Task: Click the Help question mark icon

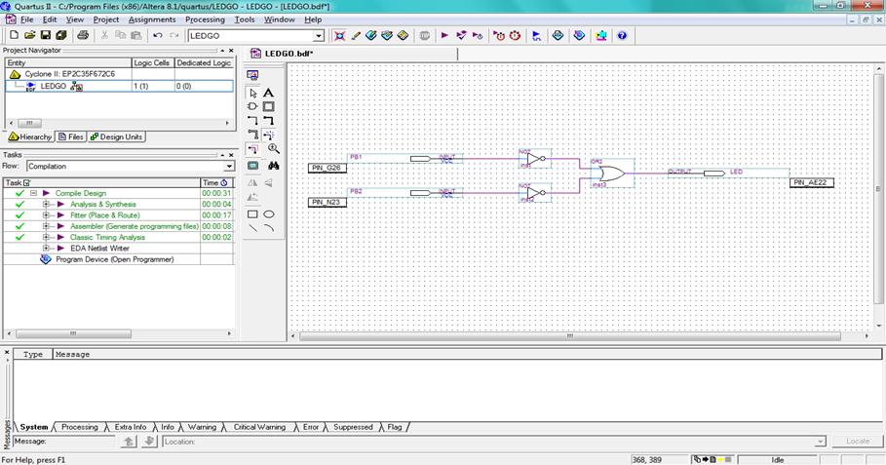Action: [x=622, y=36]
